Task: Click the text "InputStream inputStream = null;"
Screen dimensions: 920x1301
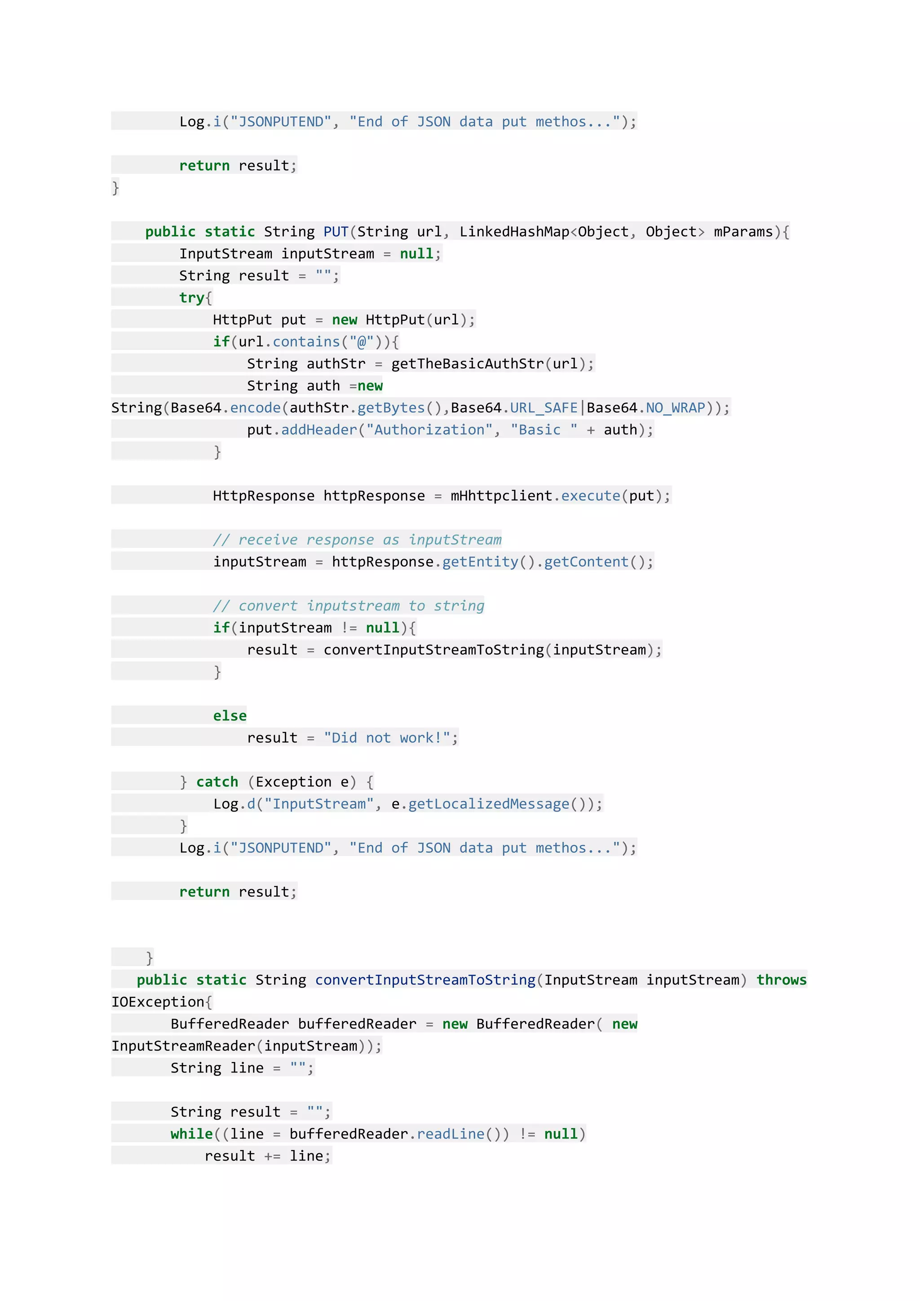Action: (310, 254)
